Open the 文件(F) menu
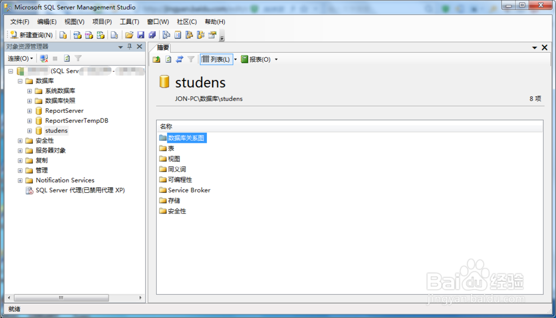The width and height of the screenshot is (556, 318). pyautogui.click(x=19, y=22)
